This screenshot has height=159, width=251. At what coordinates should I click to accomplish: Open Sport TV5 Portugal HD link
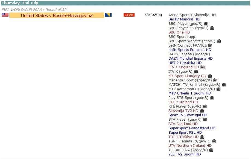pos(188,115)
